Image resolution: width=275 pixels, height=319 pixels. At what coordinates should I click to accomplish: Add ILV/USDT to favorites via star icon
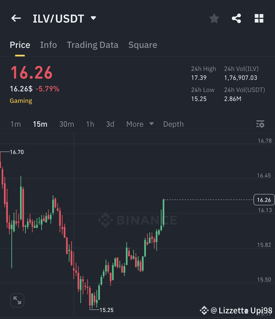click(x=214, y=18)
